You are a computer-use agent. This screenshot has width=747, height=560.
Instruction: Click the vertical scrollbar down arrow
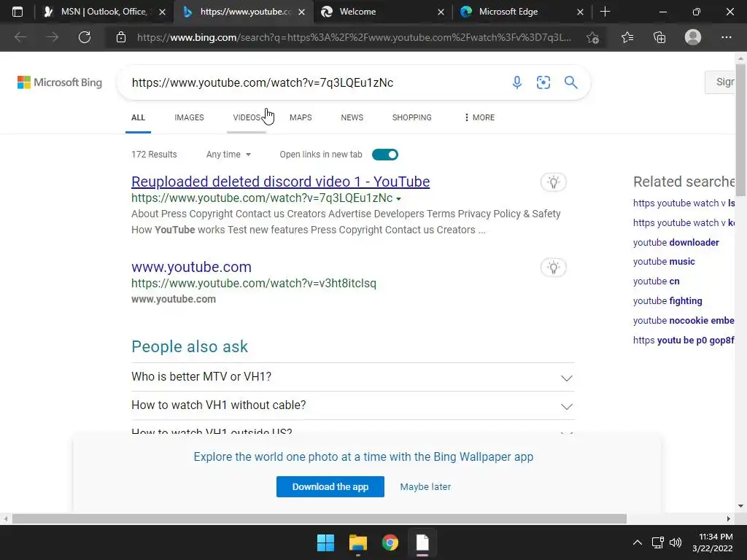740,506
